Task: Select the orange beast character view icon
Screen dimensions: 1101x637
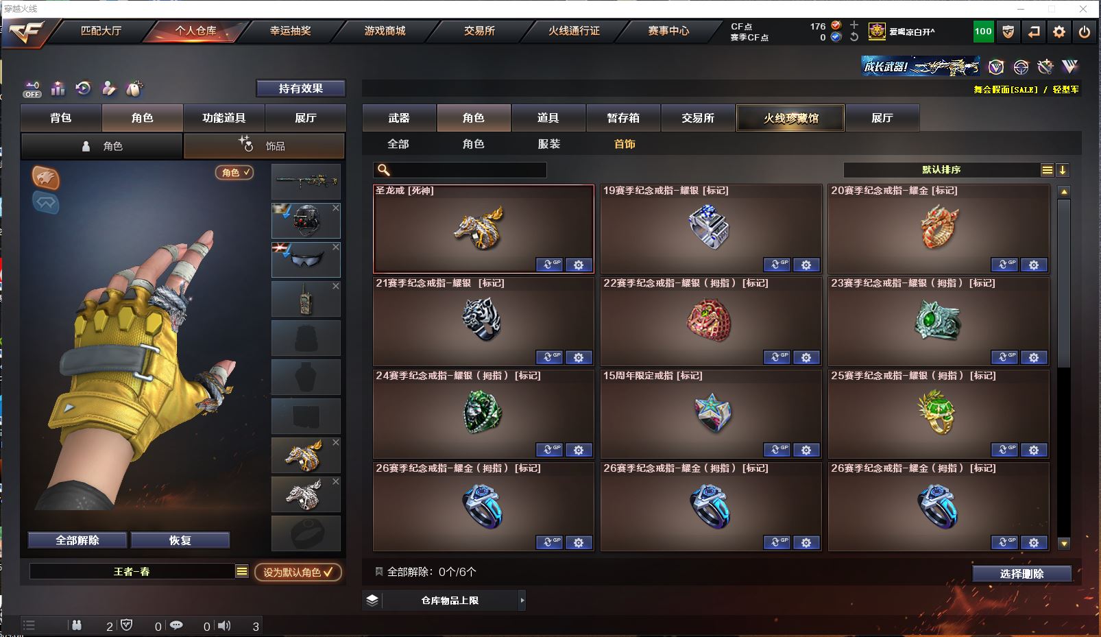Action: pyautogui.click(x=46, y=178)
